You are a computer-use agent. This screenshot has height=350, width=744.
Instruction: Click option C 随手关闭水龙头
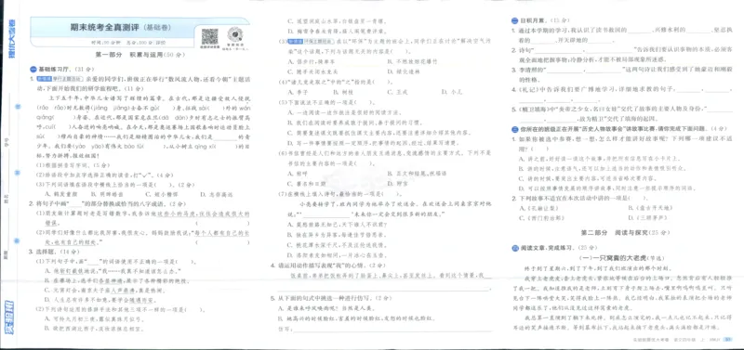point(312,72)
